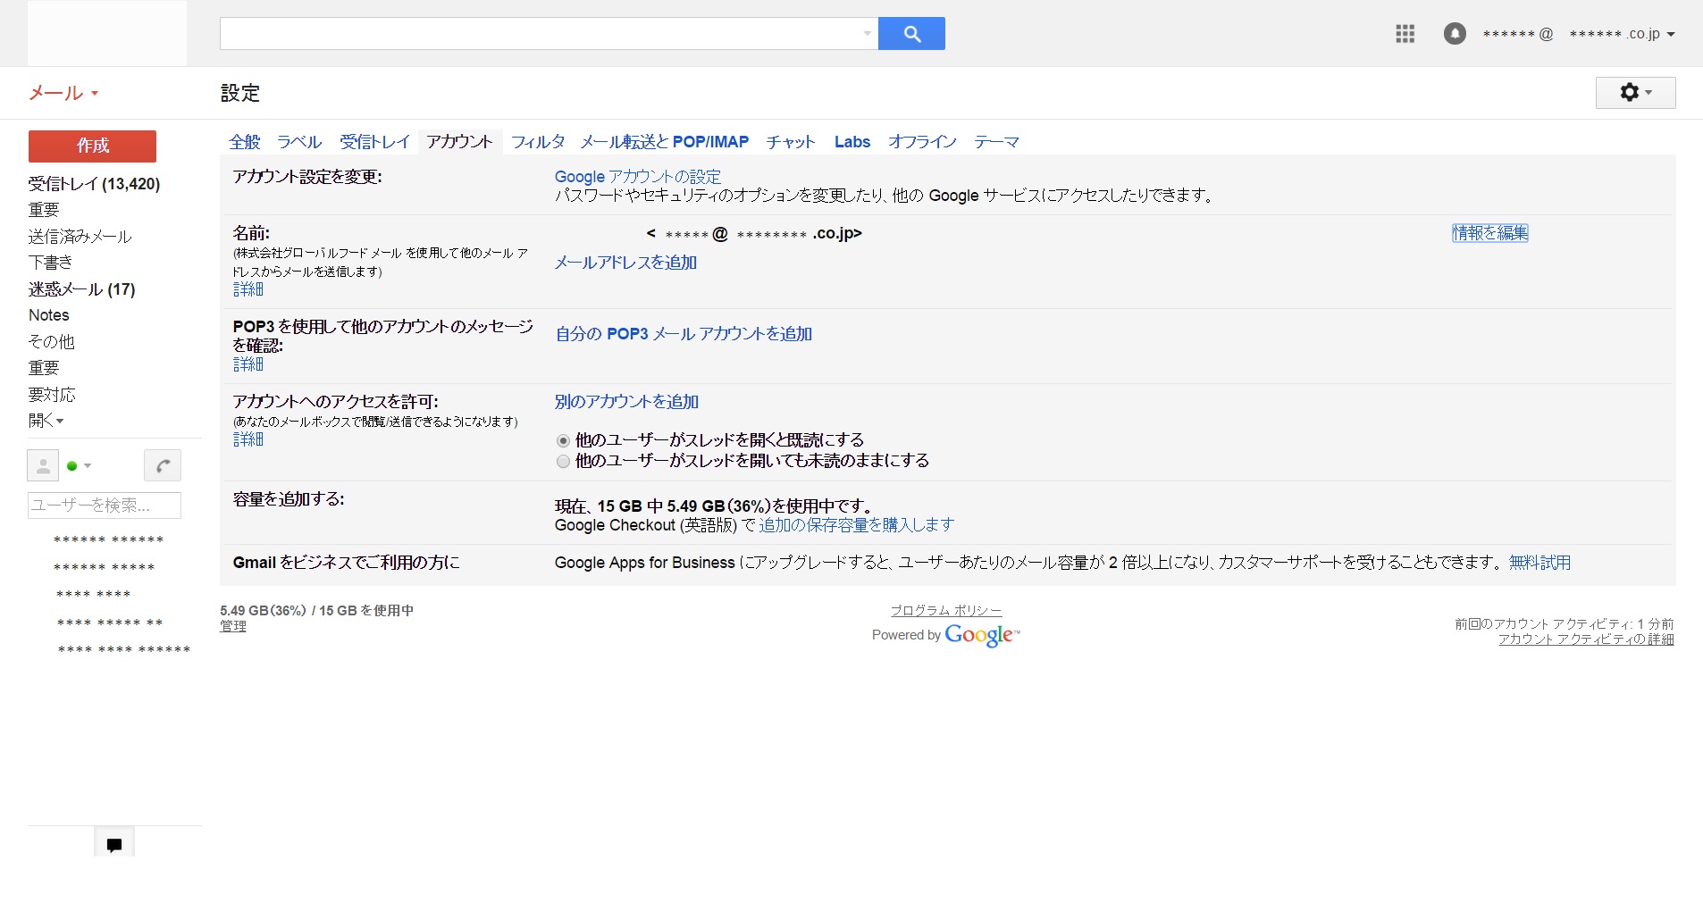Open アカウント アクティビティの詳細 link
Image resolution: width=1703 pixels, height=911 pixels.
(1586, 639)
